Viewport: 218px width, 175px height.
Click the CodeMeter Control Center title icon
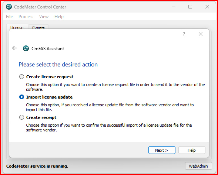9,7
